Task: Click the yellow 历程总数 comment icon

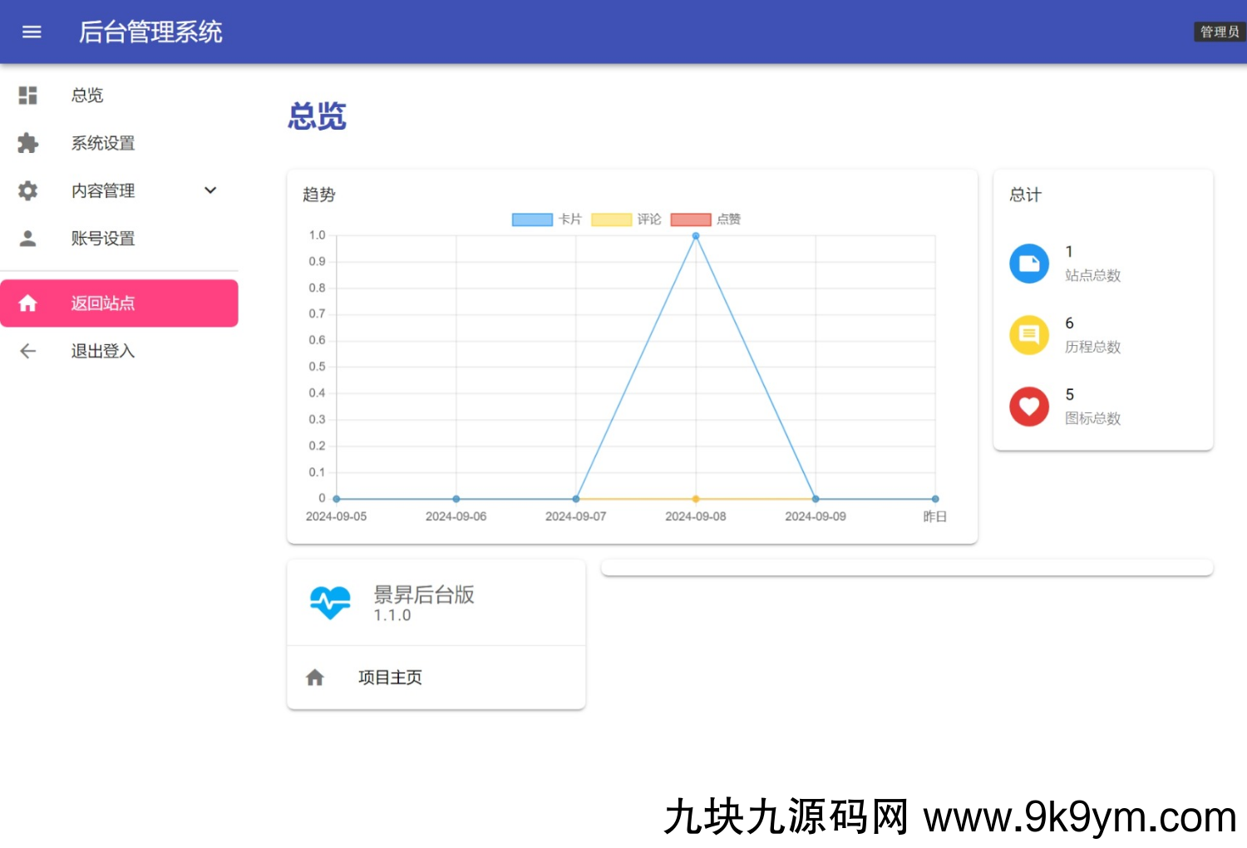Action: coord(1029,335)
